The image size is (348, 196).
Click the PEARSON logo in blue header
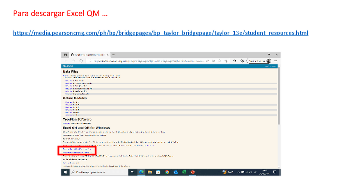coord(67,66)
